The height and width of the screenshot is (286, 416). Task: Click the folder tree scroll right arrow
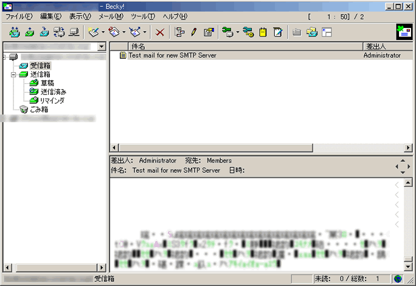tap(102, 267)
